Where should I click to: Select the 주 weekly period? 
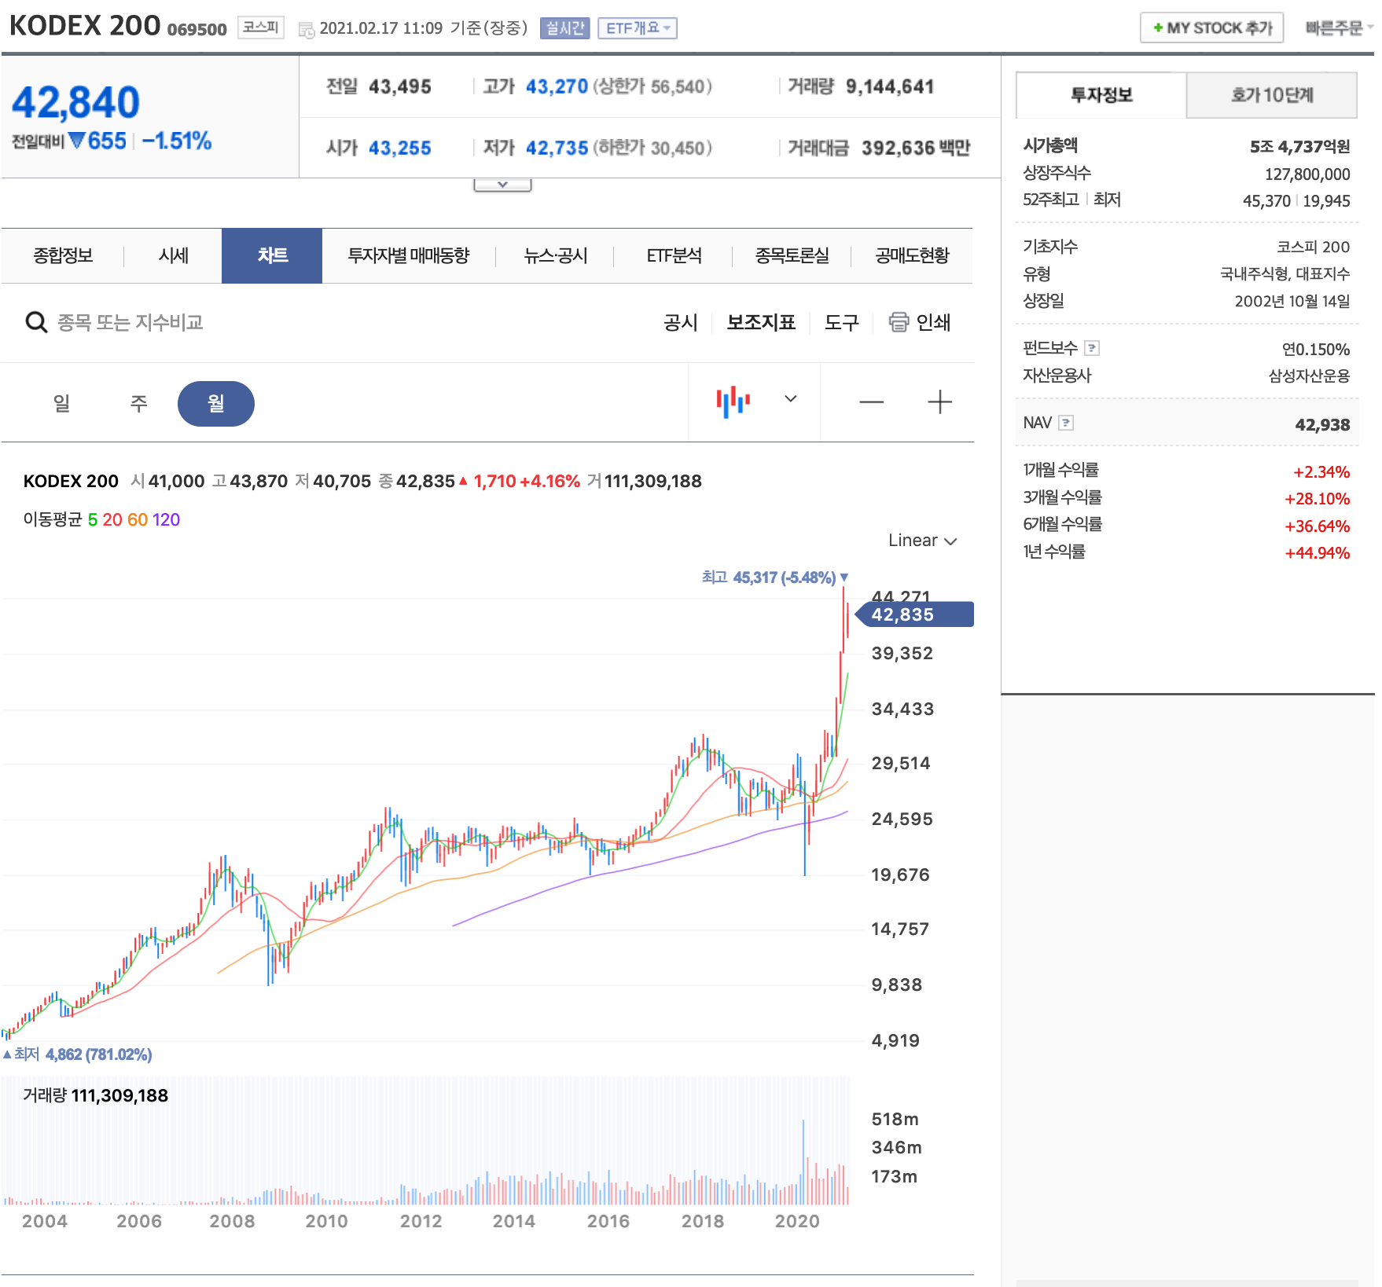pyautogui.click(x=138, y=403)
